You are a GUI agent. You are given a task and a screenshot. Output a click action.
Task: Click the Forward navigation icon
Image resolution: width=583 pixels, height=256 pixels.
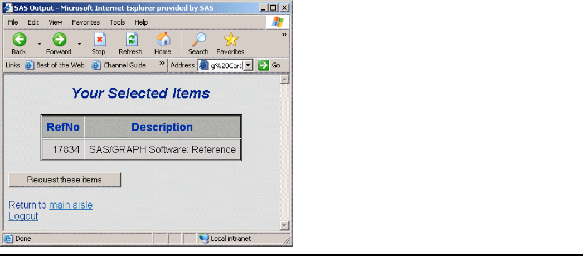[59, 40]
